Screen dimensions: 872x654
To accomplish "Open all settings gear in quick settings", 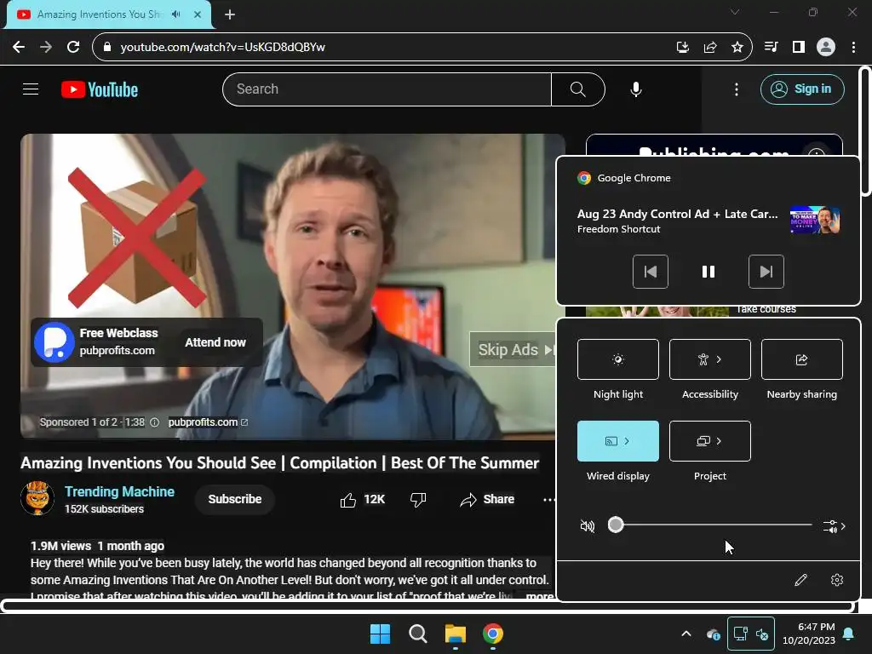I will coord(837,580).
